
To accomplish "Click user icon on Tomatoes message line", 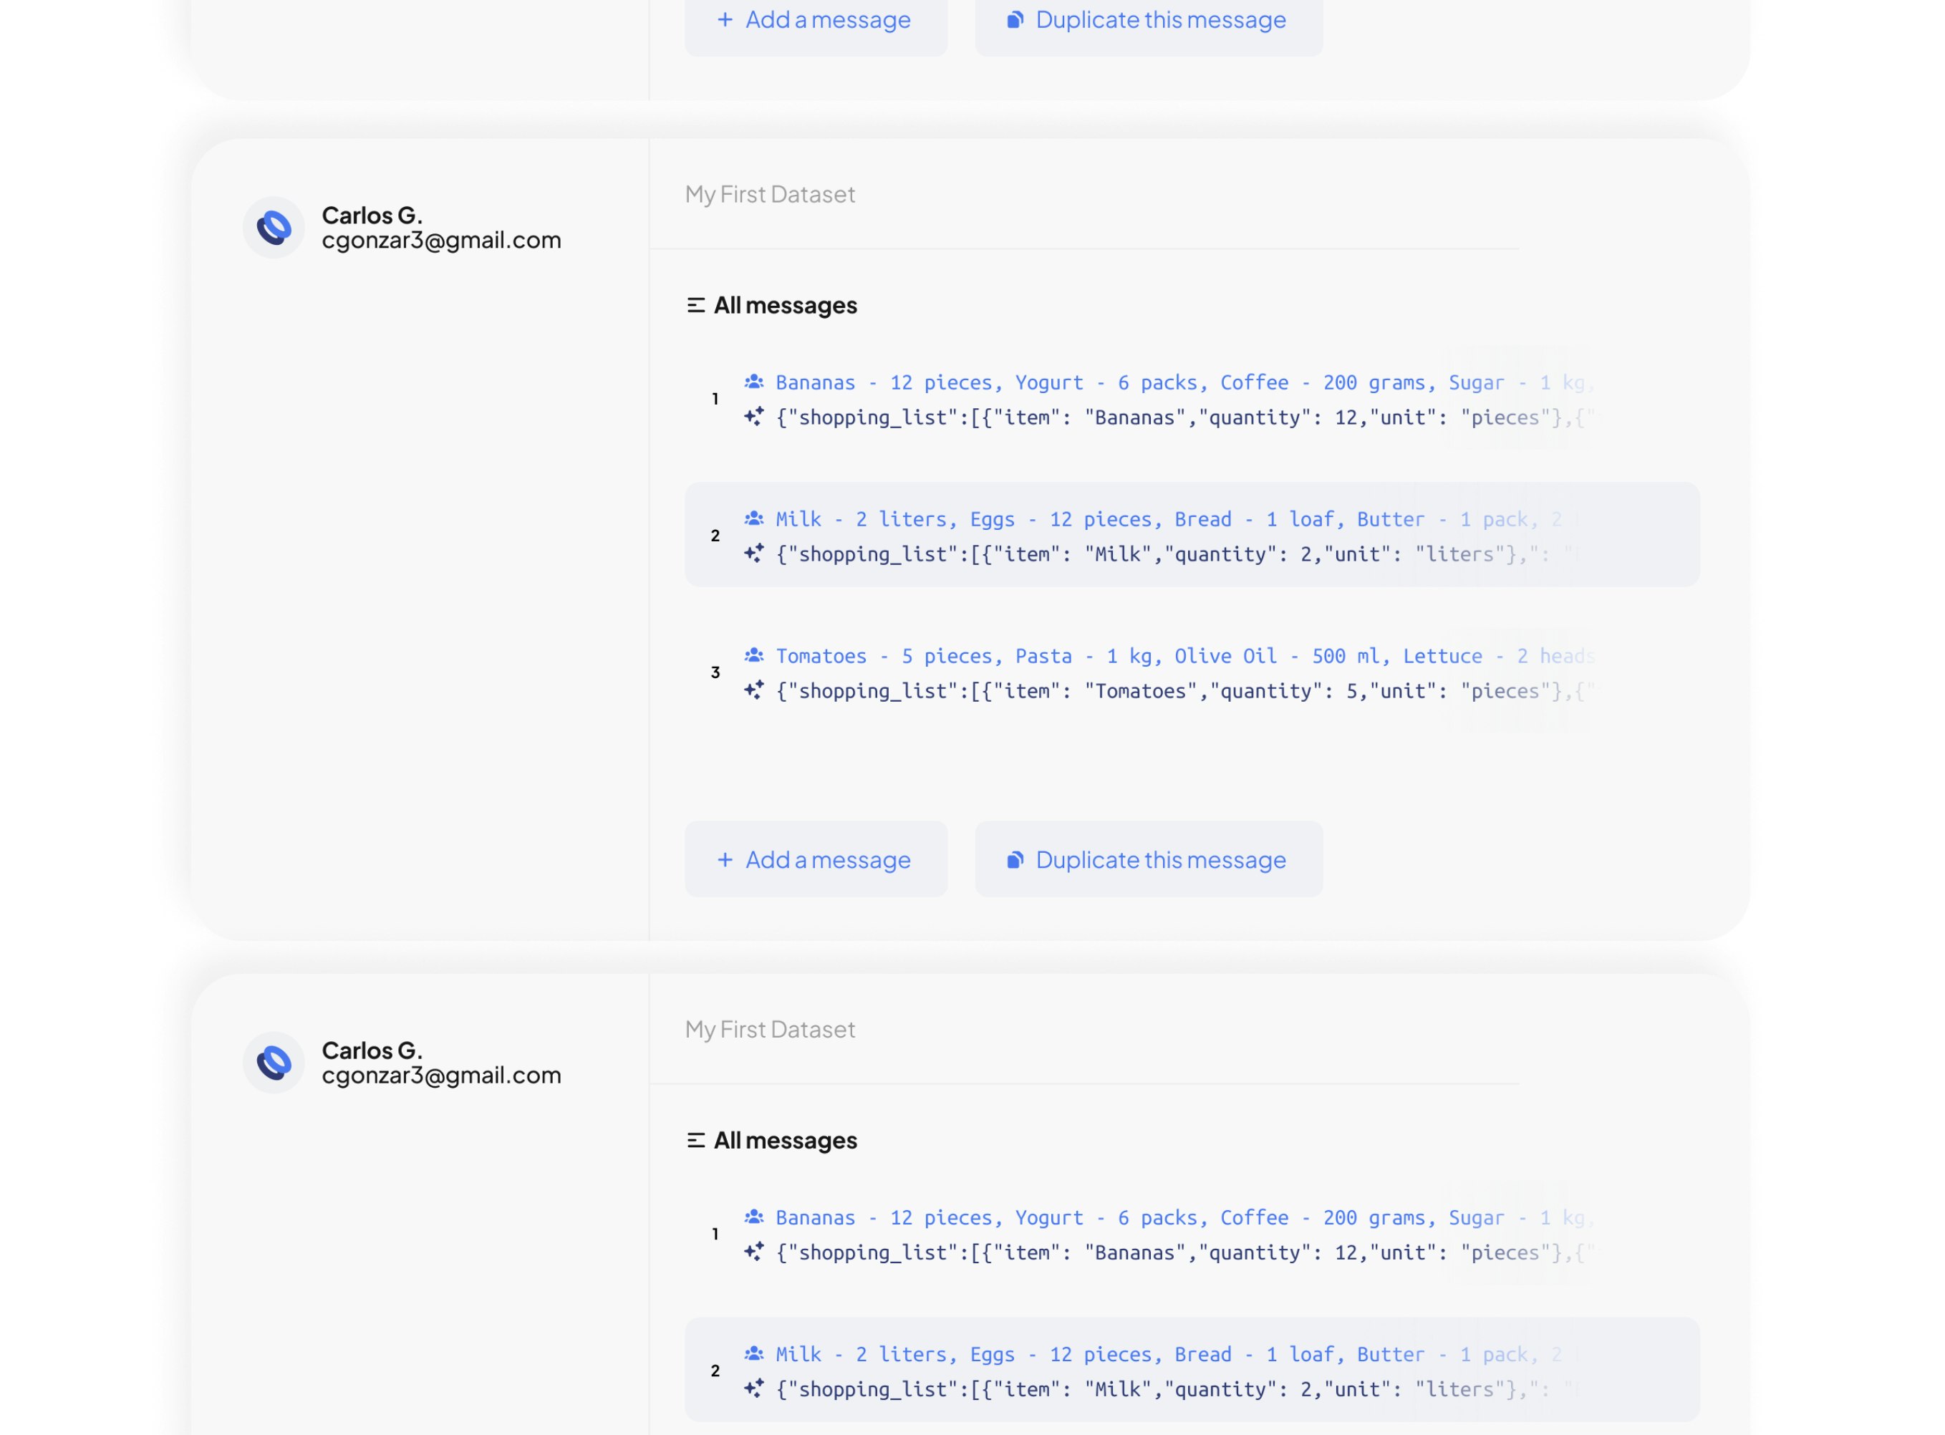I will click(x=754, y=656).
